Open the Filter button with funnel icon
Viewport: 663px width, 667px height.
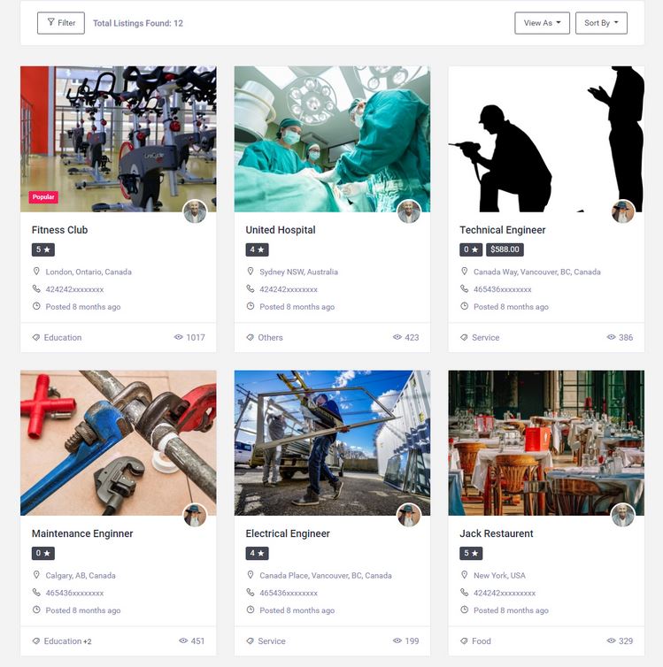pyautogui.click(x=61, y=23)
